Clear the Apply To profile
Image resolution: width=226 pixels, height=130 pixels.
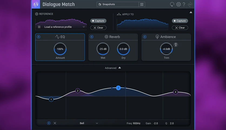pos(180,28)
